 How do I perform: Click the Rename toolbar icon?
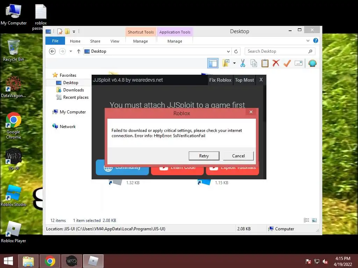299,63
